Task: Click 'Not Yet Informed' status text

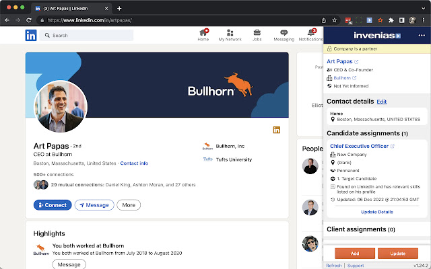Action: (x=351, y=86)
